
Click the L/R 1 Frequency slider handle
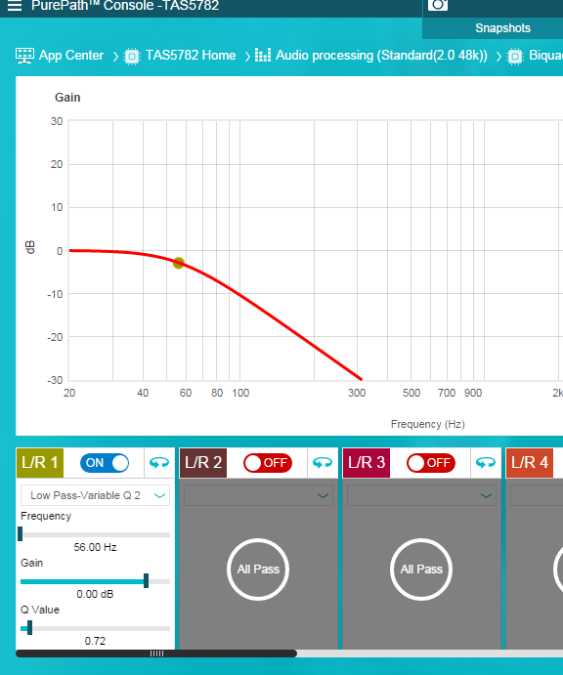coord(20,533)
